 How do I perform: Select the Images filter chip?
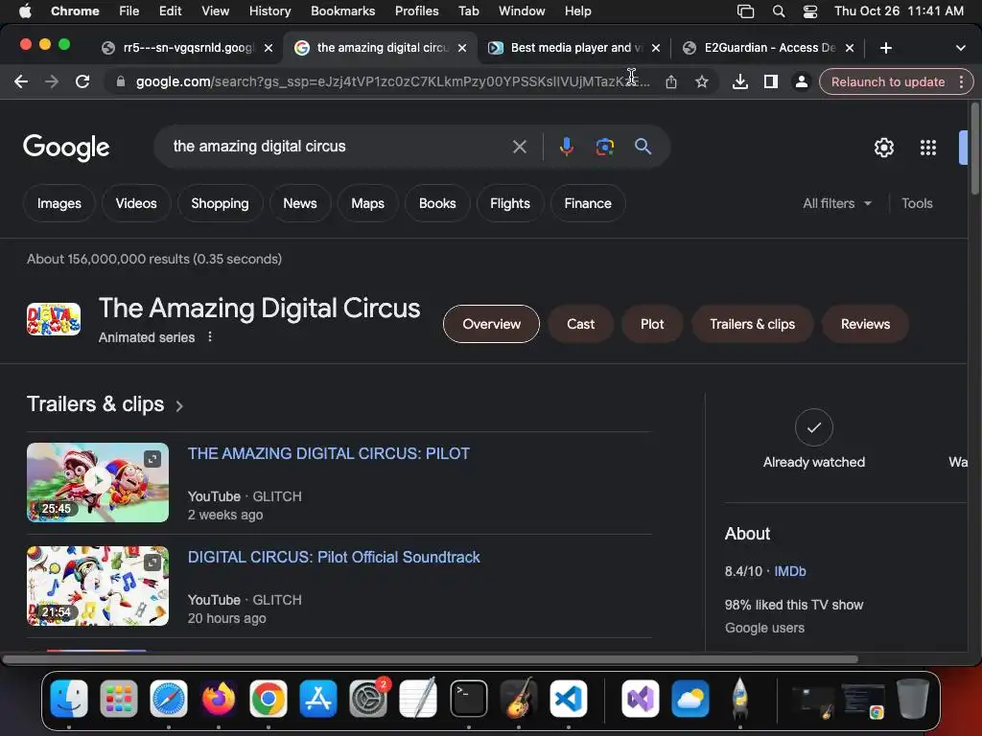pyautogui.click(x=58, y=203)
